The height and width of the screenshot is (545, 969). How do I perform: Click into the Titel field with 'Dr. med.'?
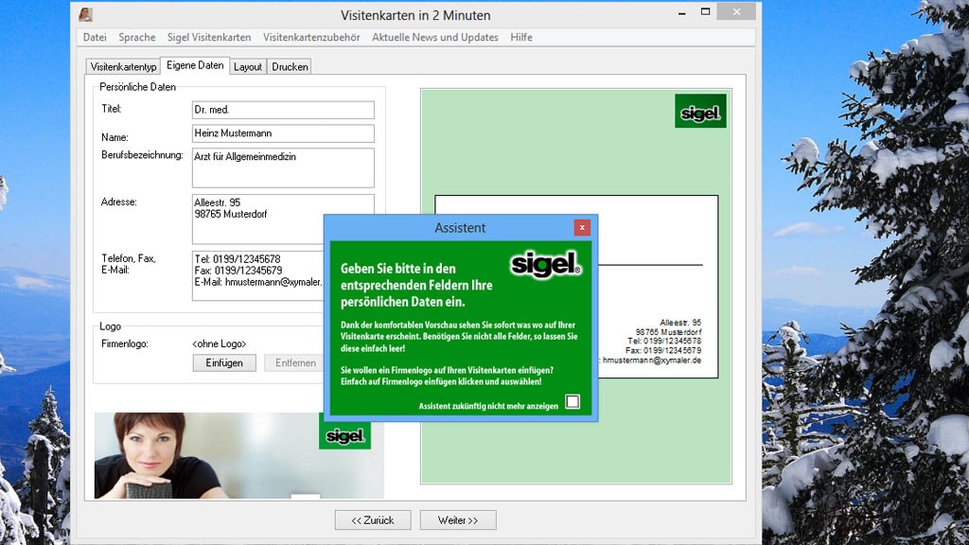(283, 110)
